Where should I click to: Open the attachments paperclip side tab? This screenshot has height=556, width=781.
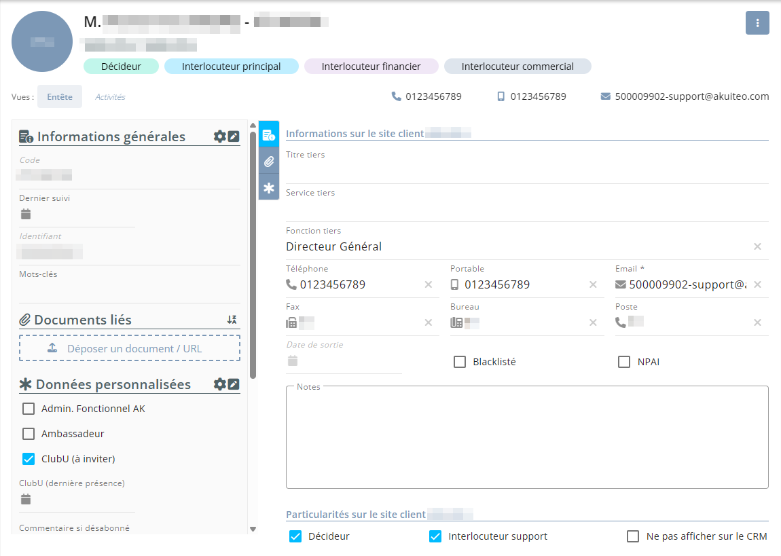click(269, 162)
